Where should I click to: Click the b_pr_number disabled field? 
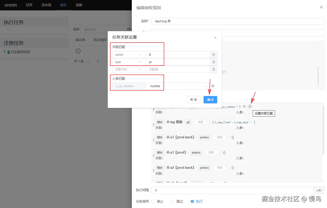129,86
